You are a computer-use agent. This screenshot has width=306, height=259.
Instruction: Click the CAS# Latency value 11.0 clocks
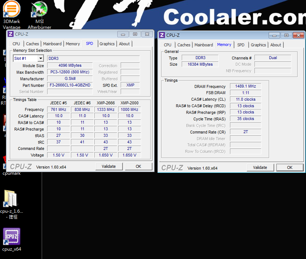(x=246, y=99)
